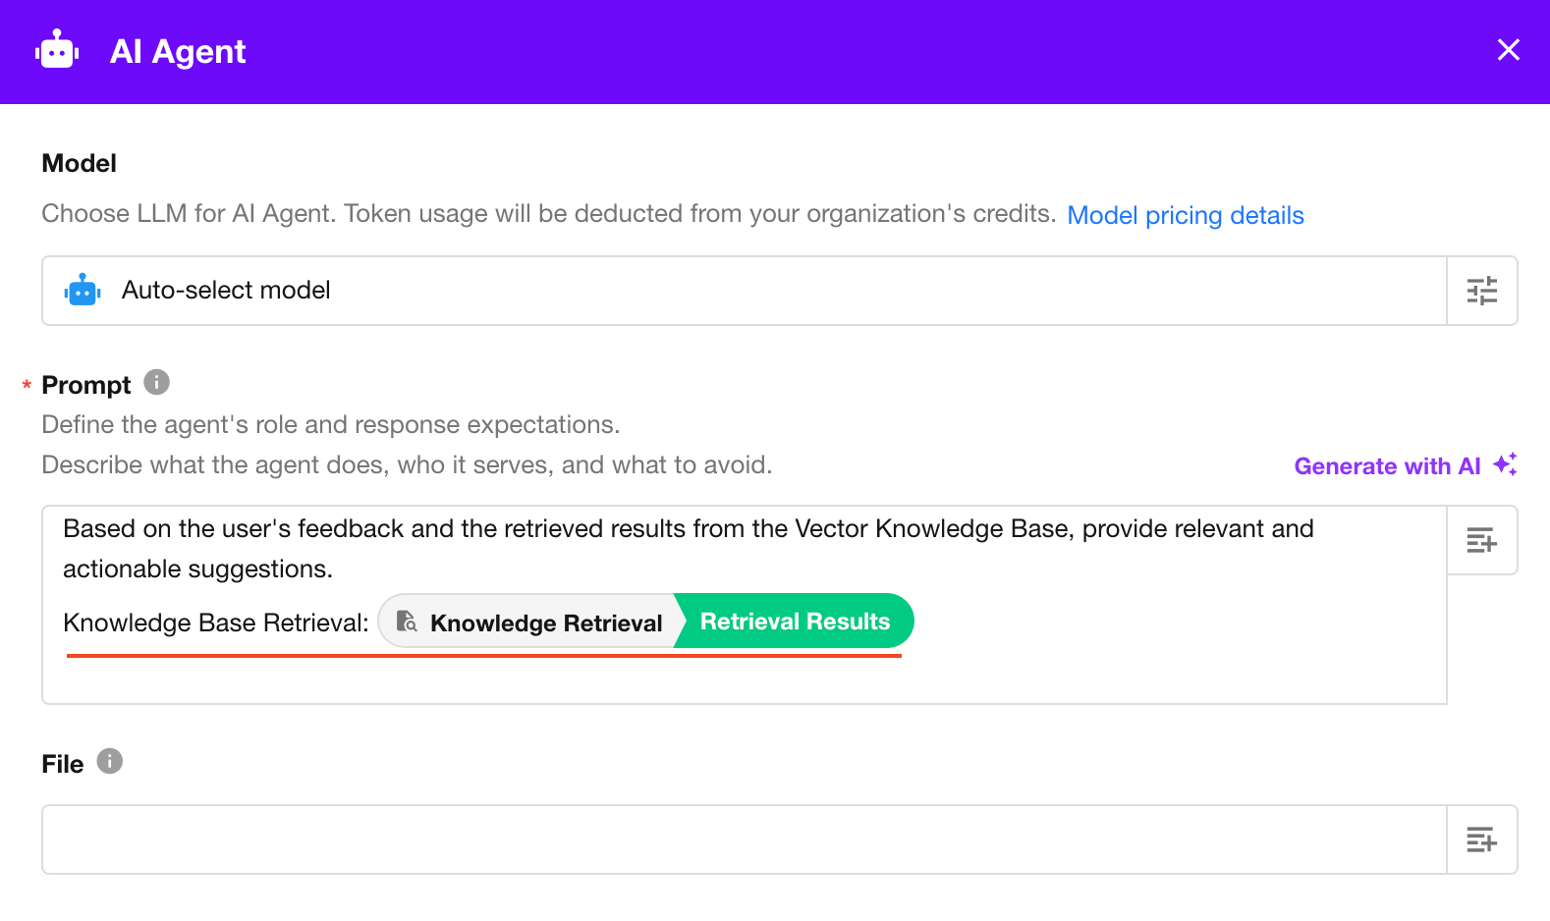Viewport: 1550px width, 921px height.
Task: Insert a variable using the File field's add icon
Action: point(1481,840)
